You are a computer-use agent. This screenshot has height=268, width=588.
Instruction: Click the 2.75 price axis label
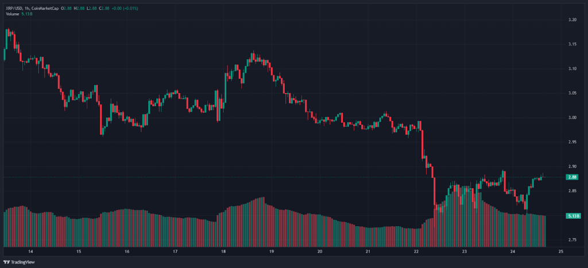coord(571,240)
